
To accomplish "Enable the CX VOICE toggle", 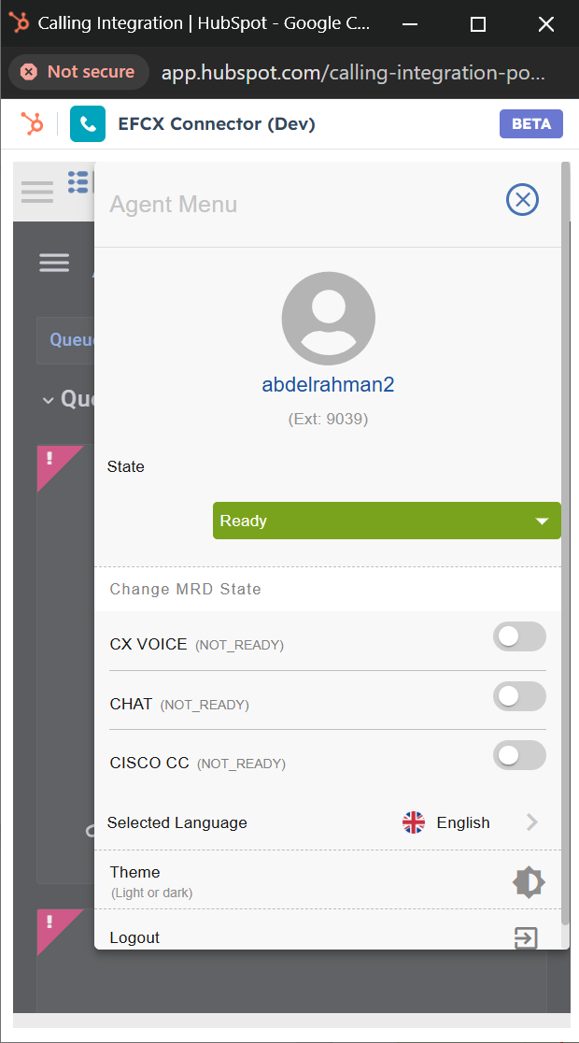I will pos(519,637).
